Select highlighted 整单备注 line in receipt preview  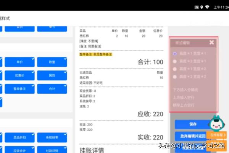(96, 54)
